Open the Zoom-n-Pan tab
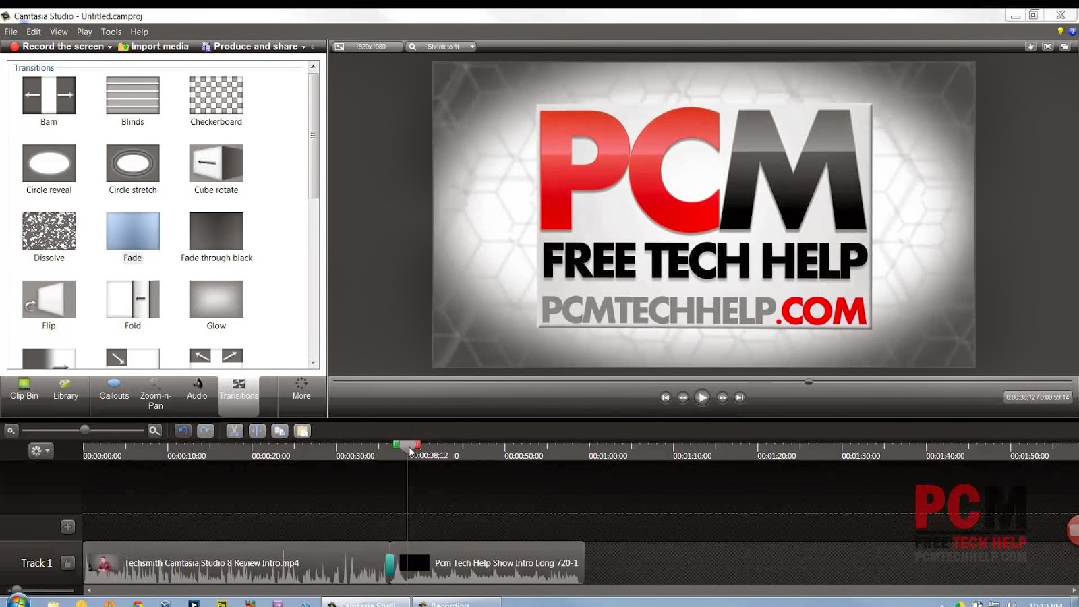The image size is (1079, 607). click(156, 394)
